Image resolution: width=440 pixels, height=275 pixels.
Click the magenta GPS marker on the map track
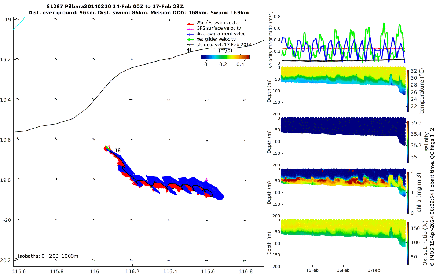[207, 180]
